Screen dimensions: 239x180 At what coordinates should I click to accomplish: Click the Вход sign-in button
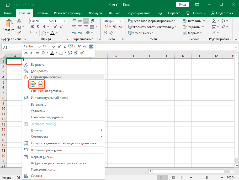(182, 4)
